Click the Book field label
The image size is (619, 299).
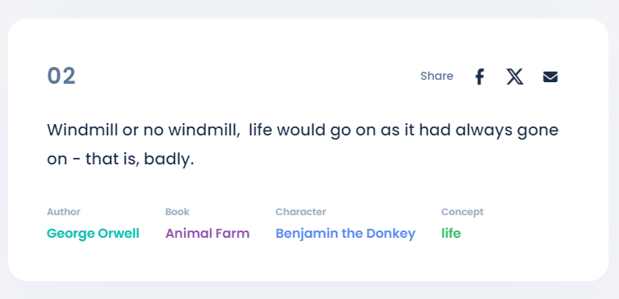tap(178, 212)
